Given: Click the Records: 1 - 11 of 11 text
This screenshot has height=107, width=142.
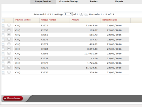Looking at the screenshot, I should [102, 14].
